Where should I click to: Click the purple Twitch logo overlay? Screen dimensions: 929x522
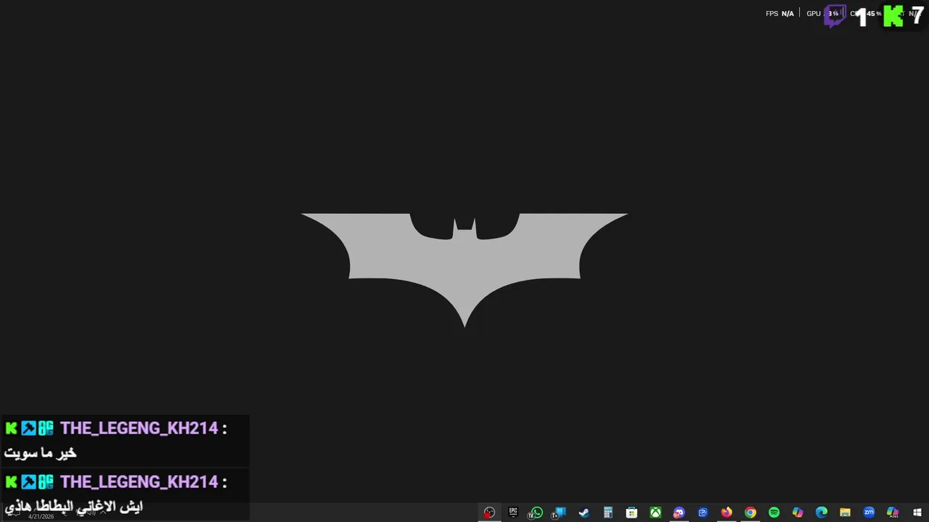(835, 16)
